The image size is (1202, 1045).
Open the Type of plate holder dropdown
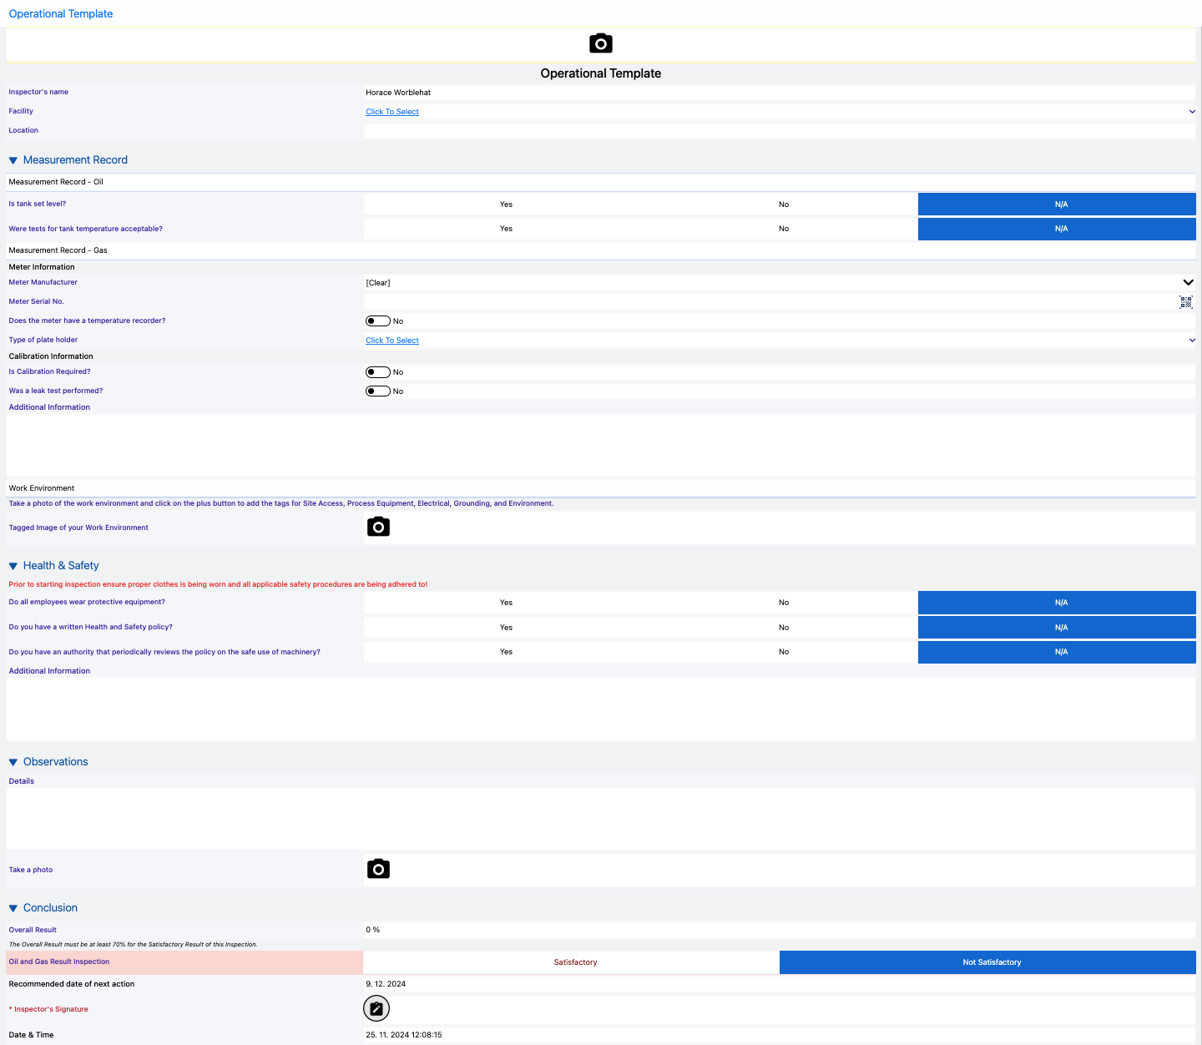point(392,341)
